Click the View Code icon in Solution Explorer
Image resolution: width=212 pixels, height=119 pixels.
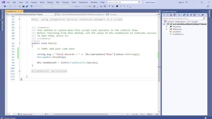point(199,15)
